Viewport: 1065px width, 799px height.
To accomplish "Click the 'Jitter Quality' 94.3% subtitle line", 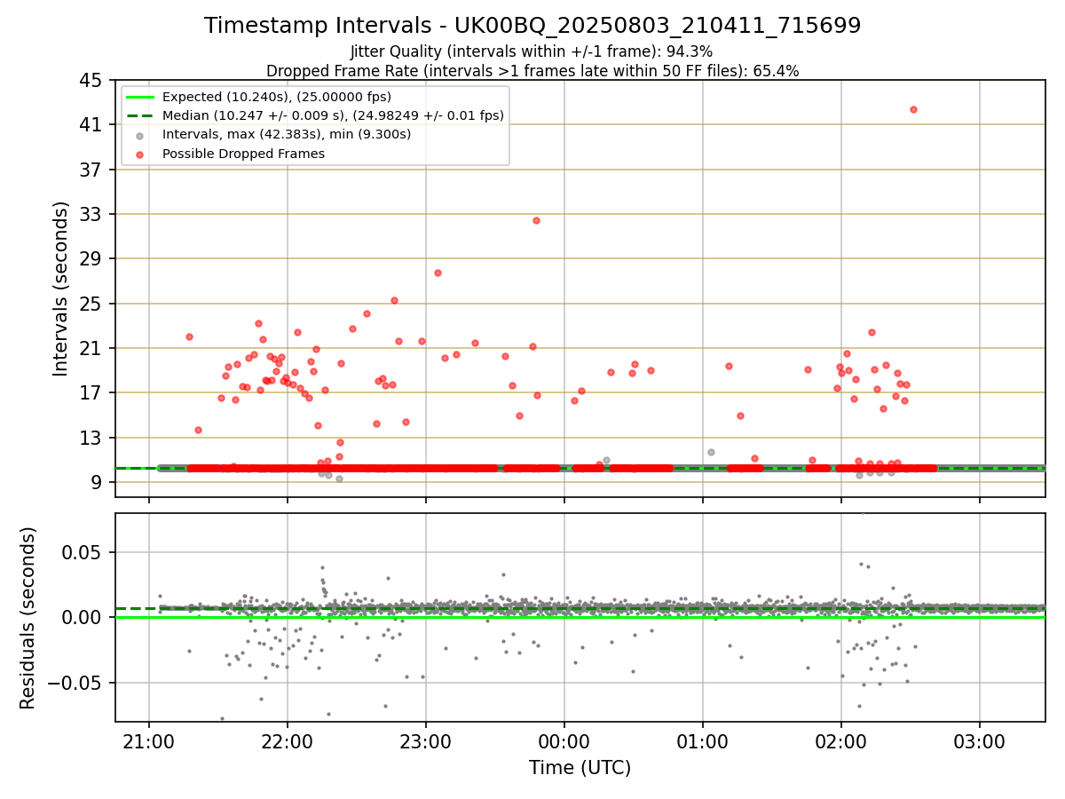I will tap(532, 51).
